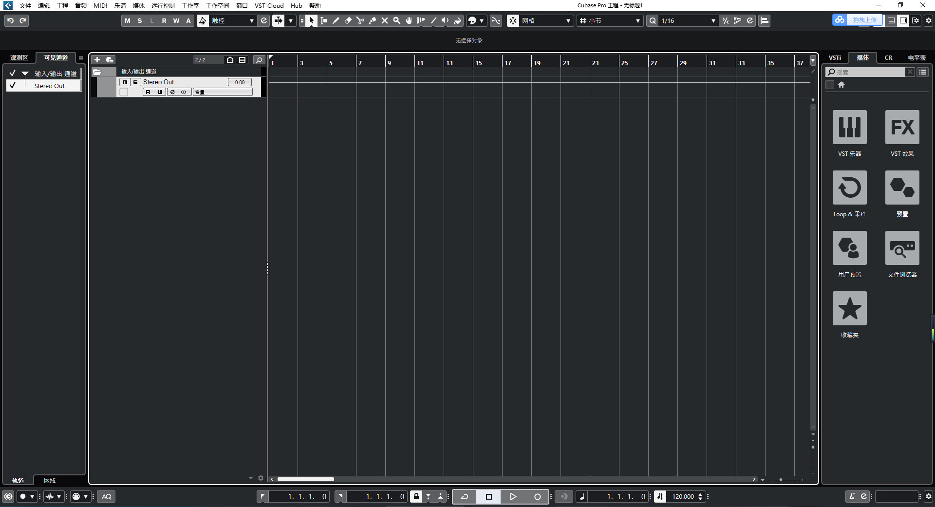The height and width of the screenshot is (507, 935).
Task: Click the Record button in transport
Action: 537,497
